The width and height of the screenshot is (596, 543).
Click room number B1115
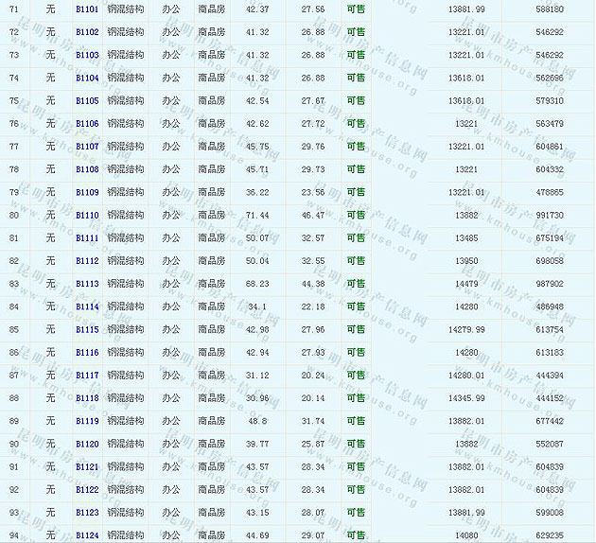click(x=87, y=329)
